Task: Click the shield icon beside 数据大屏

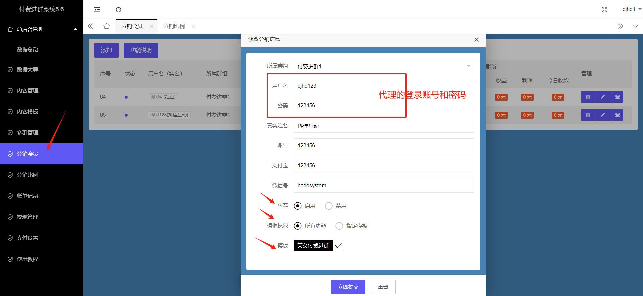Action: (x=10, y=70)
